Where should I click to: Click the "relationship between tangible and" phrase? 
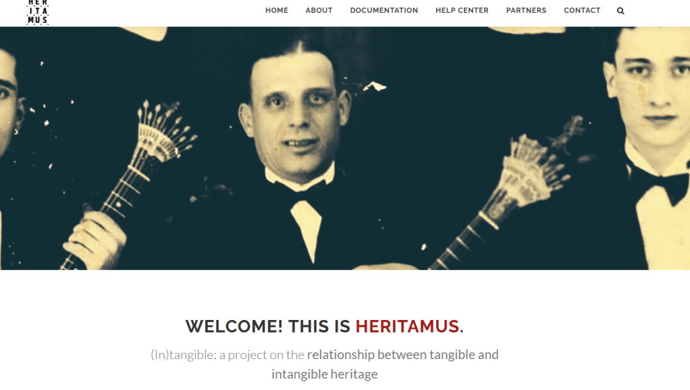click(402, 355)
